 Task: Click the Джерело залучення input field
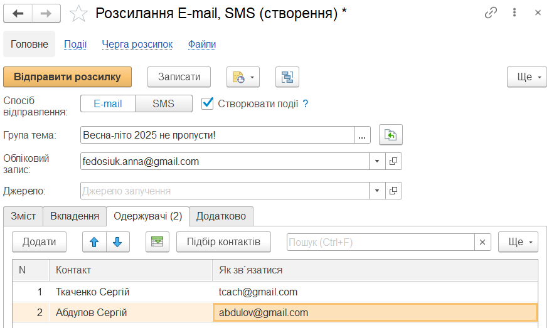[225, 191]
